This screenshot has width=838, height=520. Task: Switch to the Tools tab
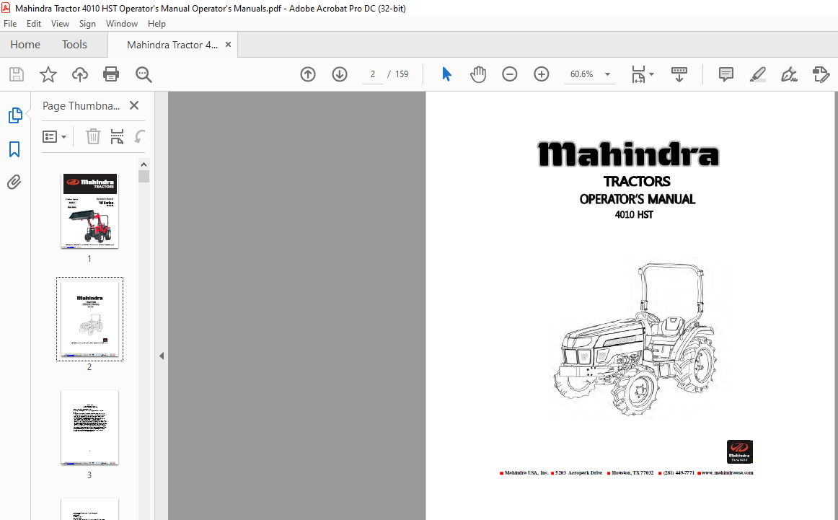tap(74, 45)
